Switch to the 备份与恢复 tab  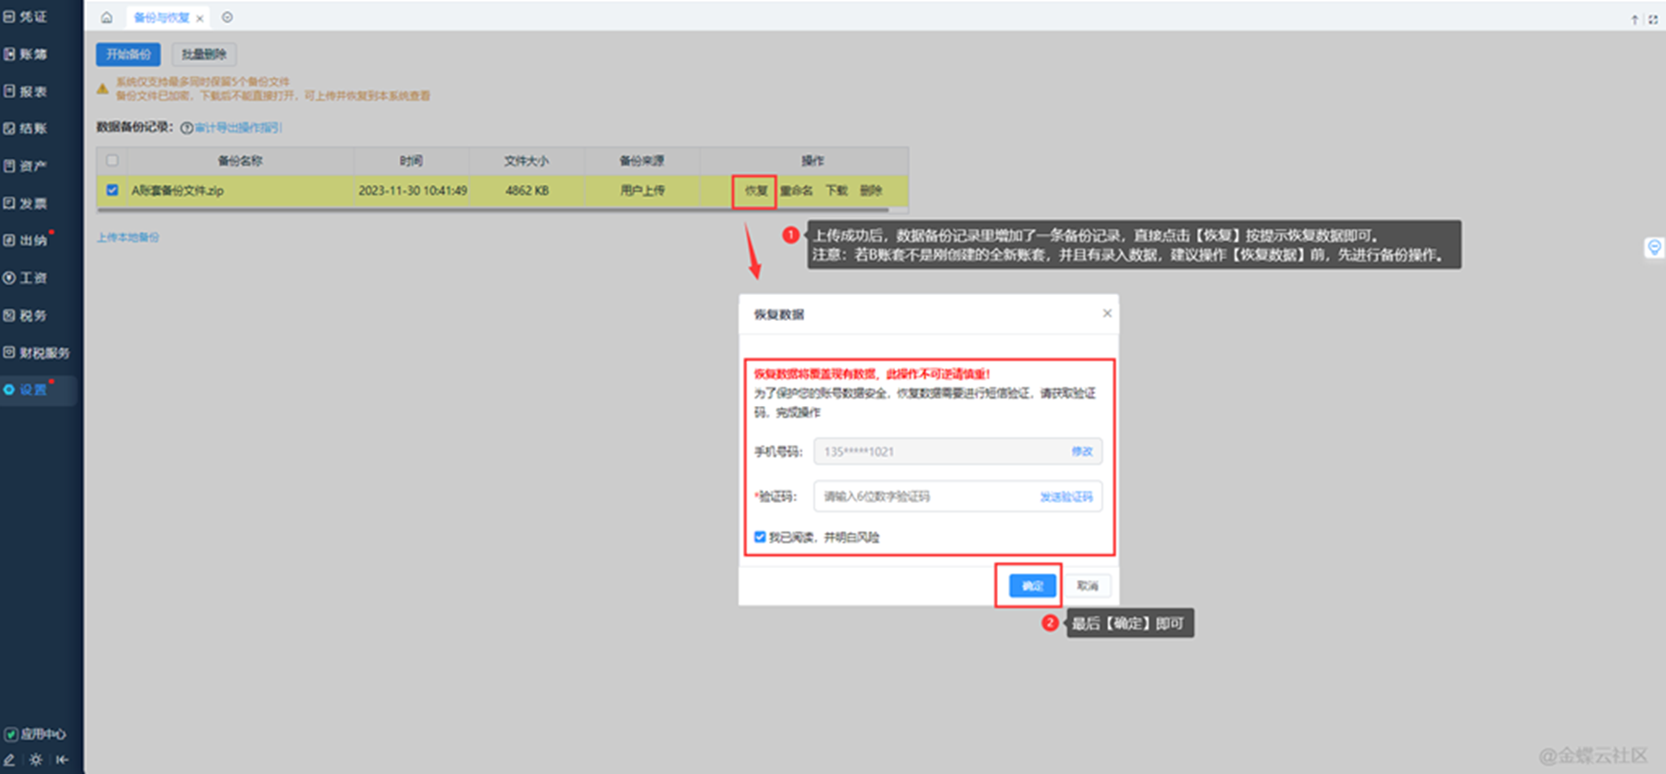tap(161, 18)
